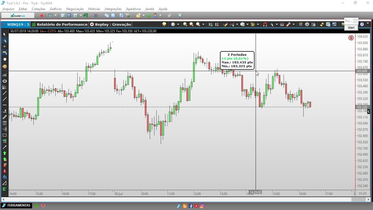Open the Cotações menu
The image size is (373, 210).
pos(38,9)
